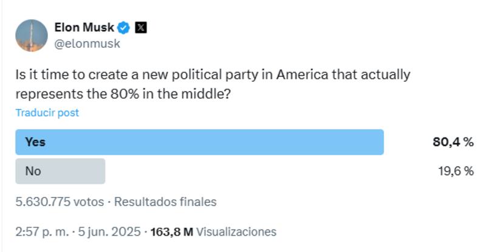Open Elon Musk's rocket profile picture
Image resolution: width=486 pixels, height=252 pixels.
coord(32,35)
